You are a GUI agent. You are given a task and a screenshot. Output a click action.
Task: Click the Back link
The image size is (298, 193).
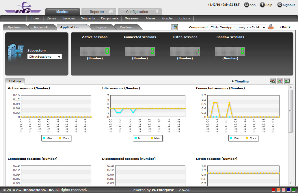tap(286, 27)
